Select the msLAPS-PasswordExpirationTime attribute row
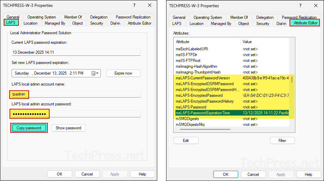Viewport: 324px width, 181px height. (x=232, y=113)
